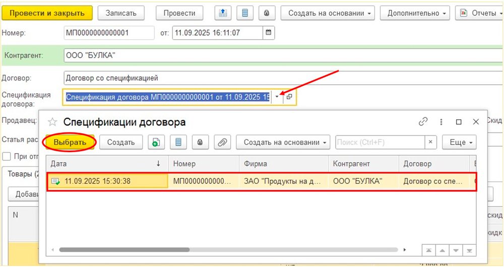504x267 pixels.
Task: Open Создать на основании dropdown in dialog
Action: pyautogui.click(x=283, y=143)
